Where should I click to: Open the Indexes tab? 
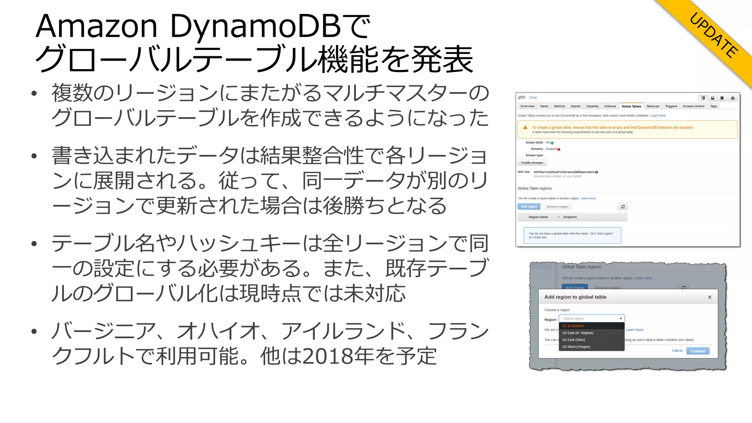pyautogui.click(x=610, y=106)
